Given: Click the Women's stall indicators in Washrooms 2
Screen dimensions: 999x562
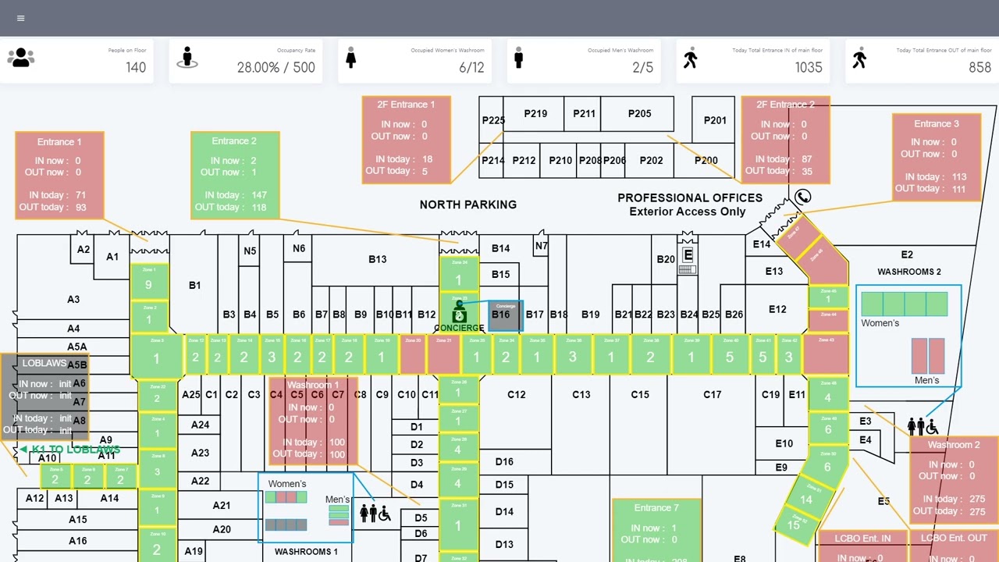Looking at the screenshot, I should (x=904, y=304).
